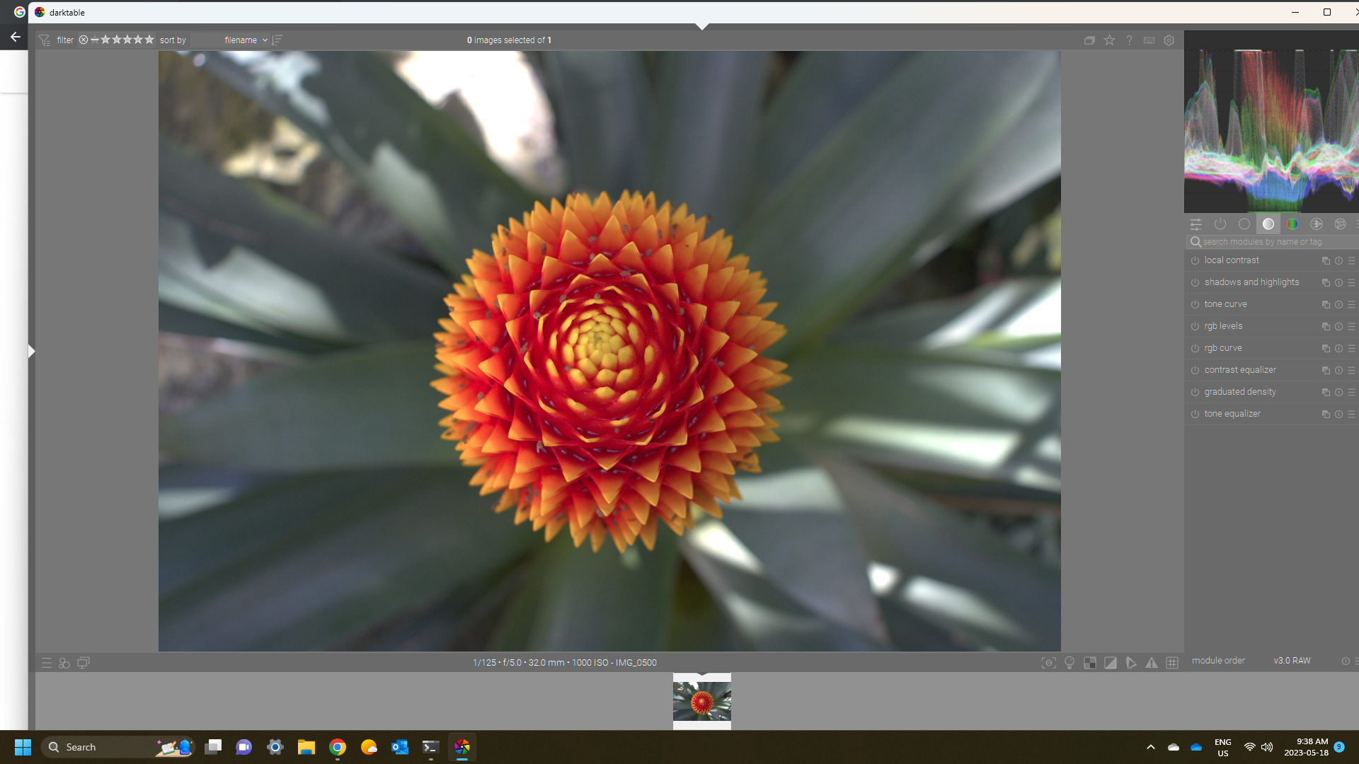Toggle the softproofing icon
Viewport: 1359px width, 764px height.
coord(1131,663)
